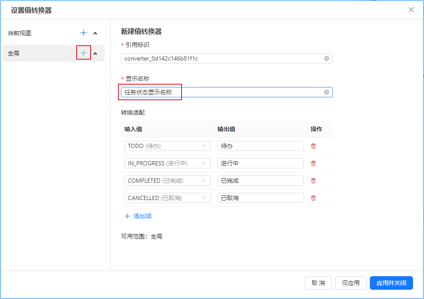Click the plus icon next to 当前视图
The image size is (424, 299).
[84, 33]
